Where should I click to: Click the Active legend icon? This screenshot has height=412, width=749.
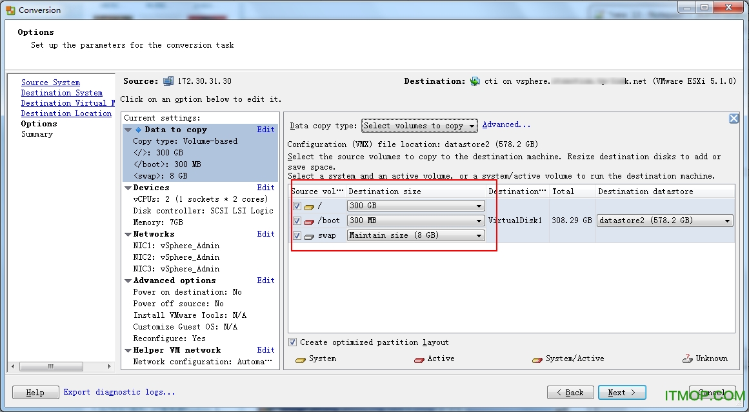click(419, 360)
